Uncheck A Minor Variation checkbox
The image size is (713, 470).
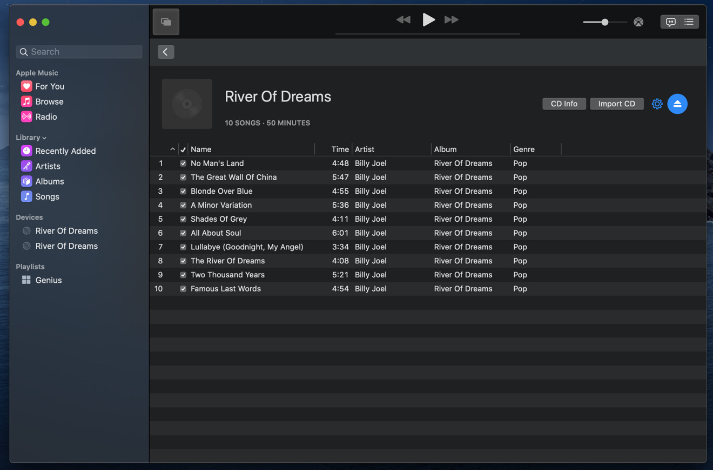pyautogui.click(x=183, y=206)
